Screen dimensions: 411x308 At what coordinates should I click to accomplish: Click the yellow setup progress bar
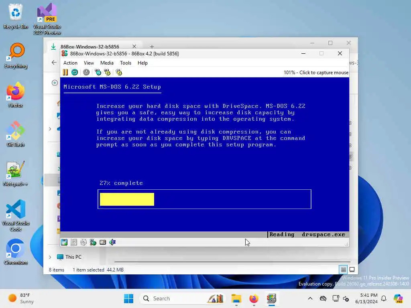click(127, 199)
